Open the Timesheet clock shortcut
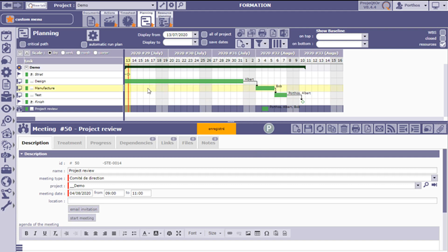The width and height of the screenshot is (448, 252). [x=128, y=20]
